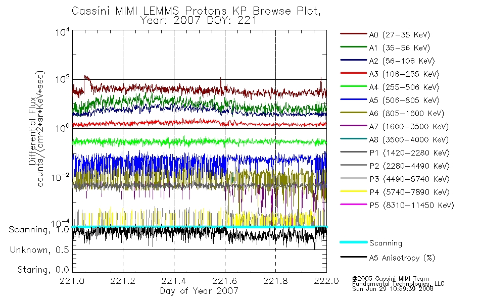Click the Sun Jun 29 10:59:39 2008 timestamp

pyautogui.click(x=393, y=289)
